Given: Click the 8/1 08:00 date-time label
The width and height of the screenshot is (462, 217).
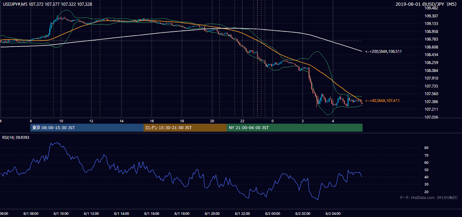Looking at the screenshot, I should (31, 214).
